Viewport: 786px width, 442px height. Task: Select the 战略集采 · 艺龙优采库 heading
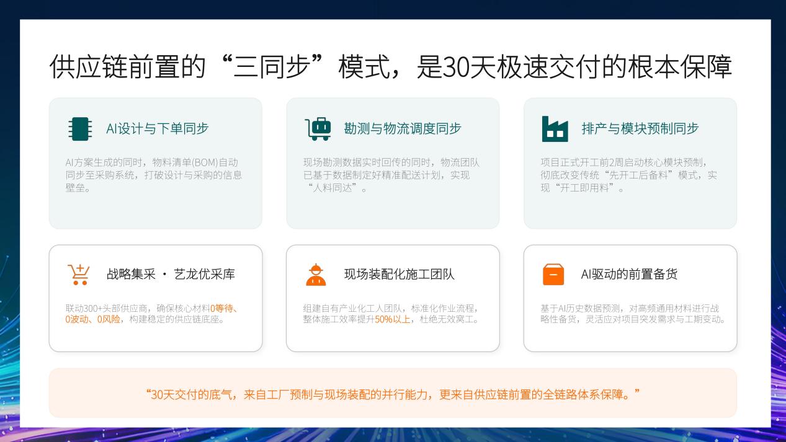pyautogui.click(x=171, y=274)
